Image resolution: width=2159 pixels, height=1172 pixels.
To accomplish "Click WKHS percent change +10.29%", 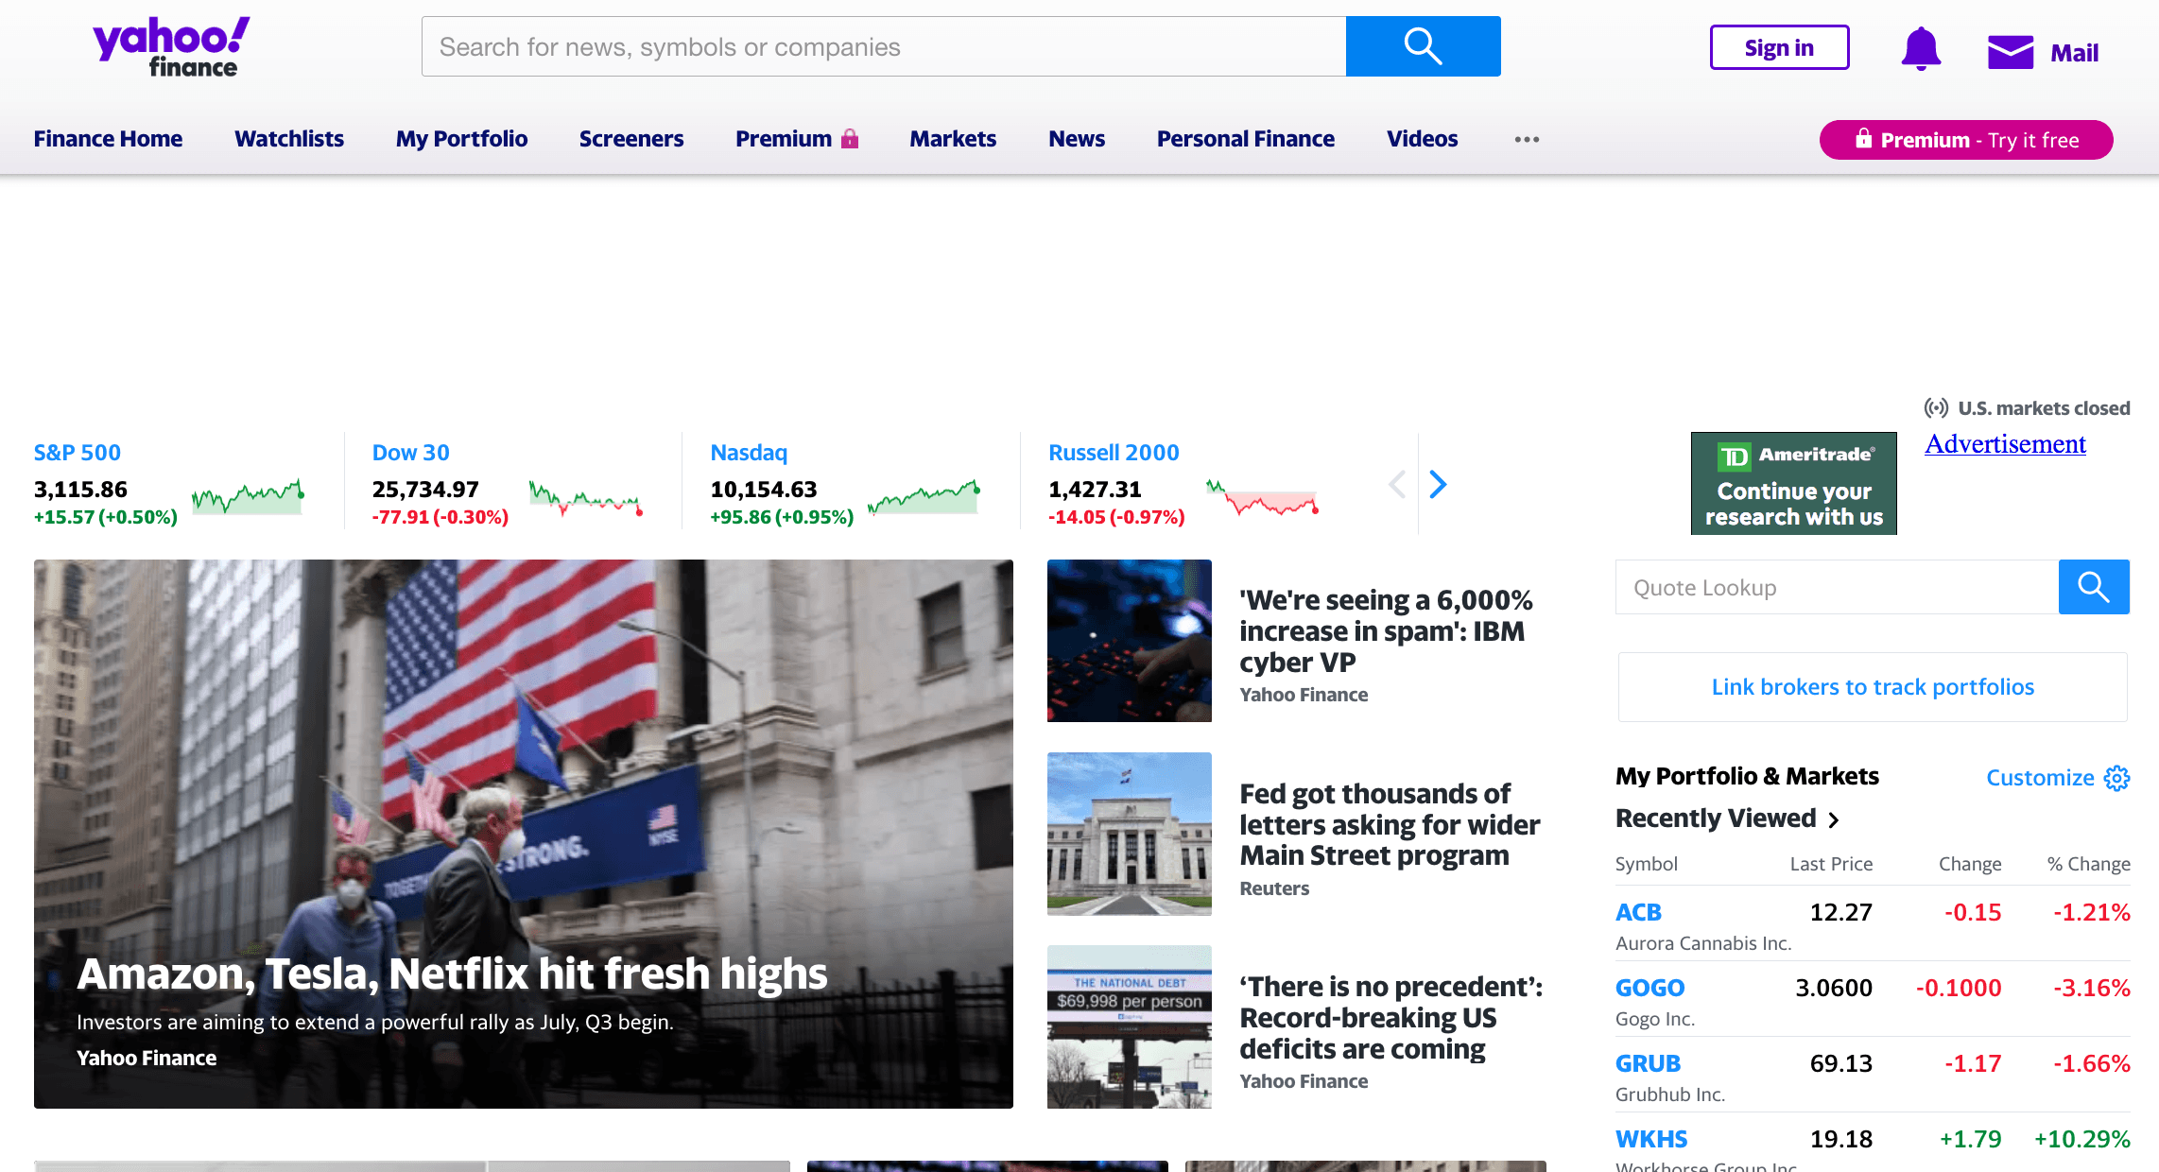I will 2082,1139.
